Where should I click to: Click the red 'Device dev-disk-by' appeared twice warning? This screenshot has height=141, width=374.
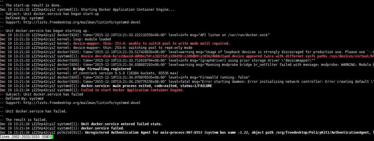coord(227,56)
